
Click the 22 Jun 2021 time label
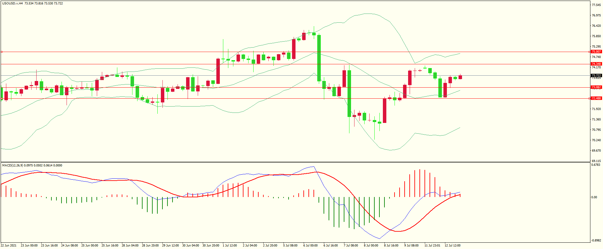pyautogui.click(x=9, y=246)
